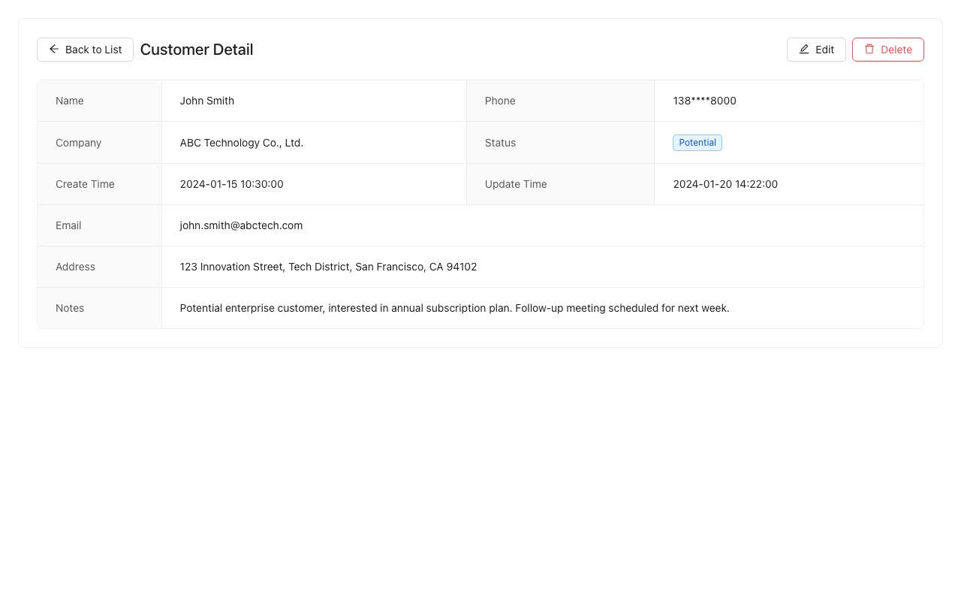Select the Address row value
Image resolution: width=961 pixels, height=601 pixels.
pyautogui.click(x=328, y=267)
